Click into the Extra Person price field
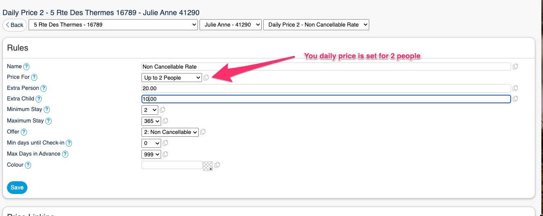Screen dimensions: 543x216 point(326,88)
